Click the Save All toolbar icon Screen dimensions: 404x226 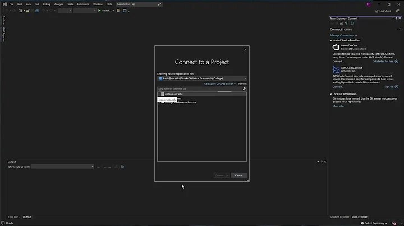pyautogui.click(x=37, y=11)
